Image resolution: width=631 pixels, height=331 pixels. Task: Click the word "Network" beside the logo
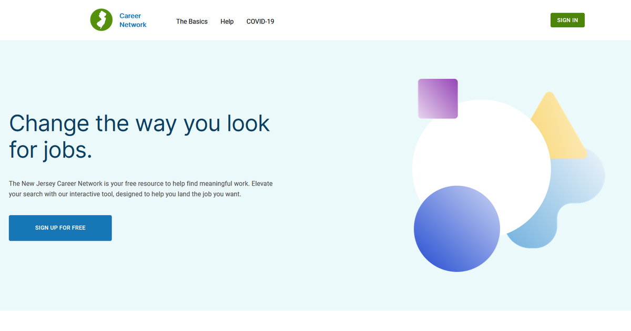click(x=133, y=25)
